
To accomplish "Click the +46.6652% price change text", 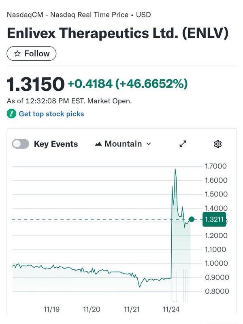I will click(x=151, y=84).
